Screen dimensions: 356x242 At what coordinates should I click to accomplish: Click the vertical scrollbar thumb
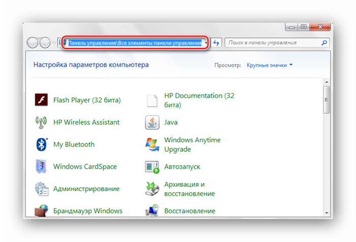click(x=327, y=100)
